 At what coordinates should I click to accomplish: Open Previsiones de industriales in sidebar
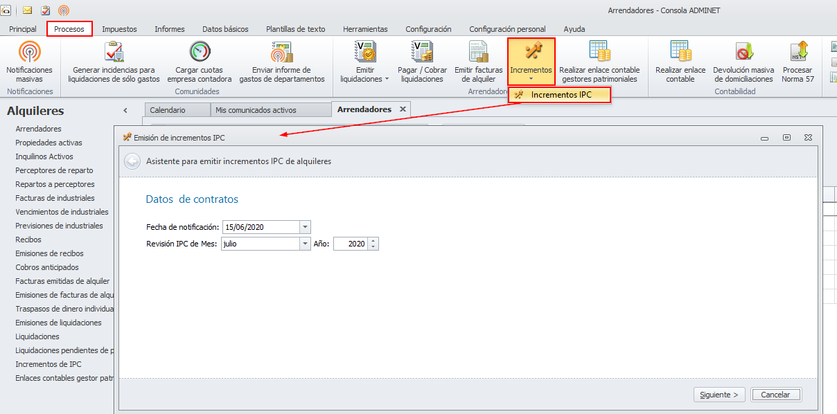click(x=60, y=226)
